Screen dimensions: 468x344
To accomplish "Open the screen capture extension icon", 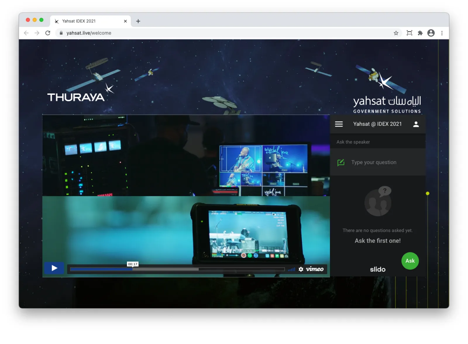I will click(409, 33).
